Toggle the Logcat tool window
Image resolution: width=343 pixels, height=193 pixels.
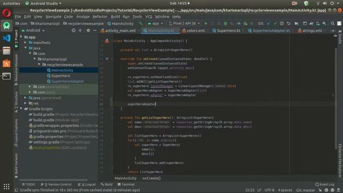click(87, 184)
